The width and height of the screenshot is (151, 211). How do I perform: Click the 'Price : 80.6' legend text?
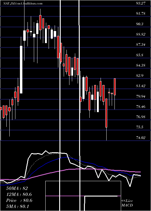[19, 200]
